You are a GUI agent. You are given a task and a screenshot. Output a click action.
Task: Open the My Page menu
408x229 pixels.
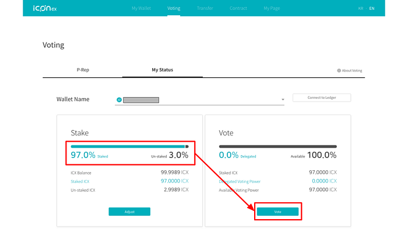272,8
